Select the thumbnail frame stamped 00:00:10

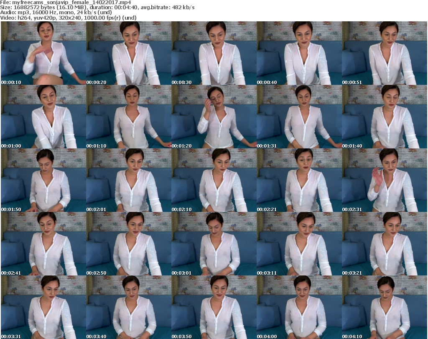43,53
